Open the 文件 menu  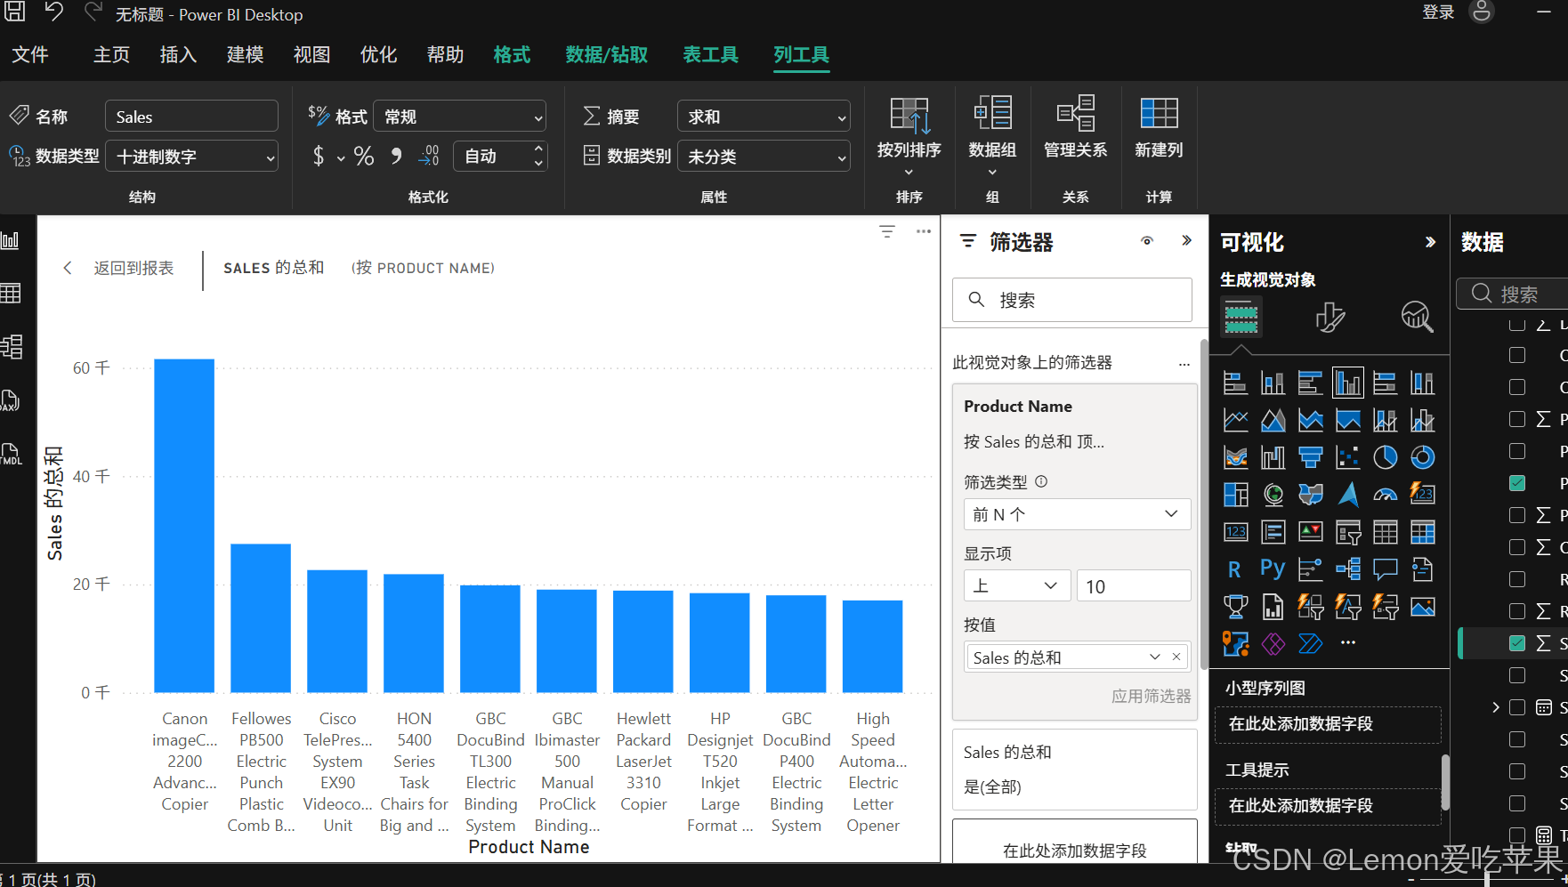30,54
